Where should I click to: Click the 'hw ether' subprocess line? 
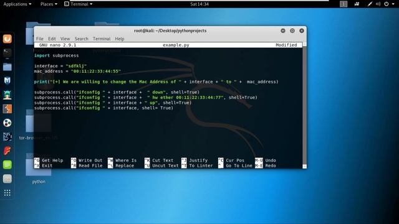pos(146,98)
